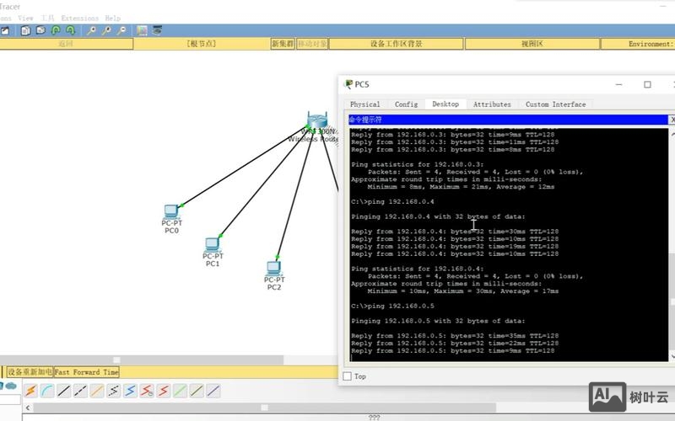Image resolution: width=675 pixels, height=421 pixels.
Task: Switch to the Physical tab
Action: pyautogui.click(x=364, y=104)
